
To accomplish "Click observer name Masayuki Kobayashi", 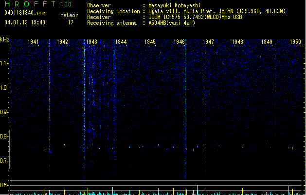I will click(175, 5).
